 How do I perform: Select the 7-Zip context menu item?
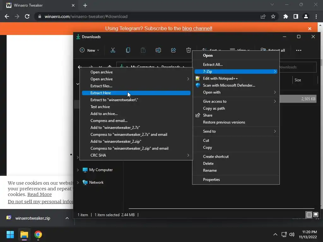pos(236,72)
